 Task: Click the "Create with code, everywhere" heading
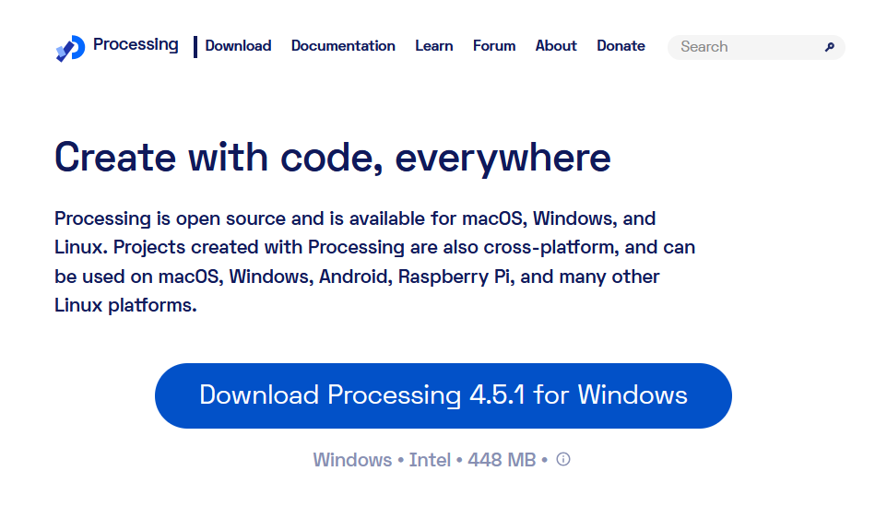click(x=333, y=158)
